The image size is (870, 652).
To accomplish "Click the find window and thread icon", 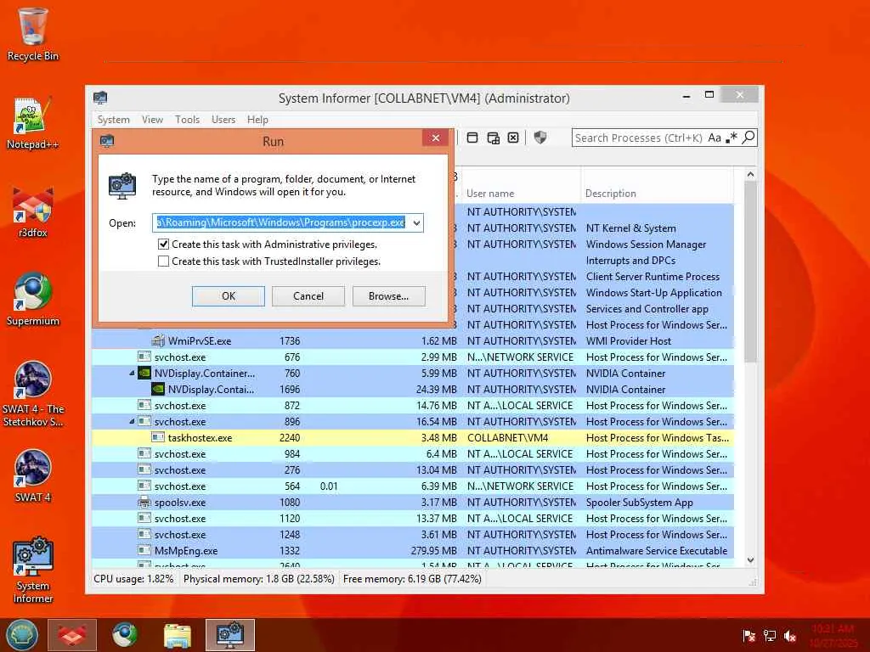I will 493,138.
